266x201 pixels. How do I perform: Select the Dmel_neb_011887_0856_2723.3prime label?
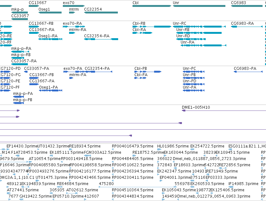click(209, 159)
